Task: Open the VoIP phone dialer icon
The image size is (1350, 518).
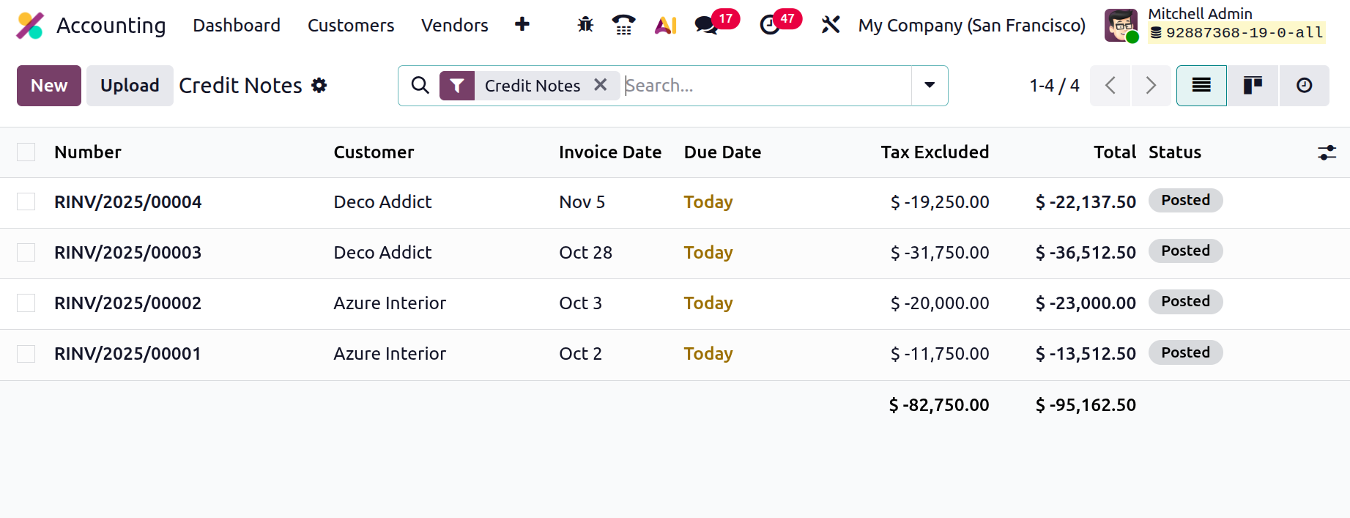Action: click(x=623, y=25)
